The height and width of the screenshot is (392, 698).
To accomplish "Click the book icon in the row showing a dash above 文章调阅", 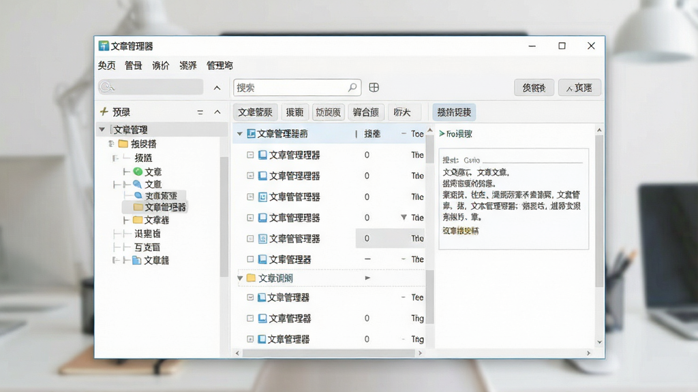I will pyautogui.click(x=262, y=259).
